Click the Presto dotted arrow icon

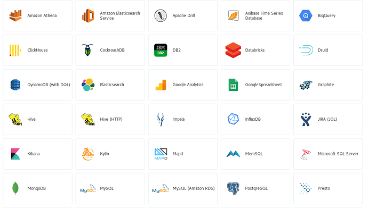click(x=306, y=188)
